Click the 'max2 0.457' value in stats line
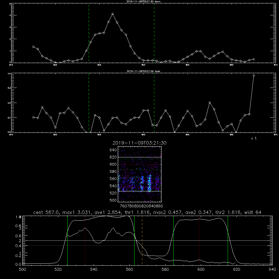The width and height of the screenshot is (279, 279). coord(168,212)
